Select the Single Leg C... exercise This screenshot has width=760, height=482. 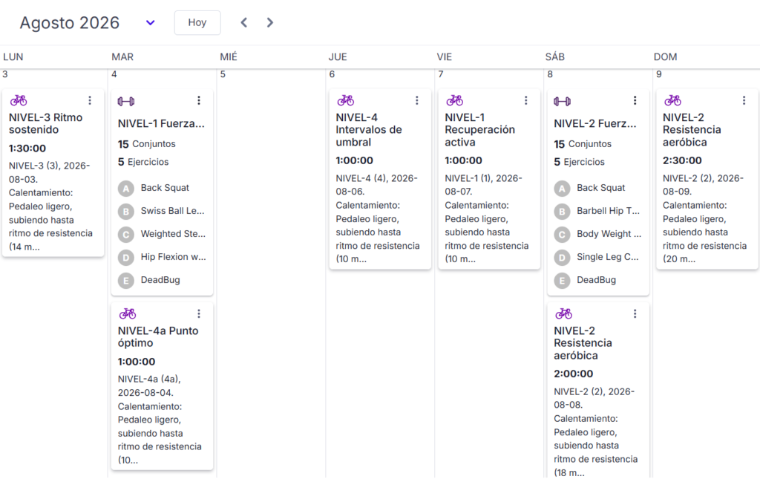tap(608, 257)
